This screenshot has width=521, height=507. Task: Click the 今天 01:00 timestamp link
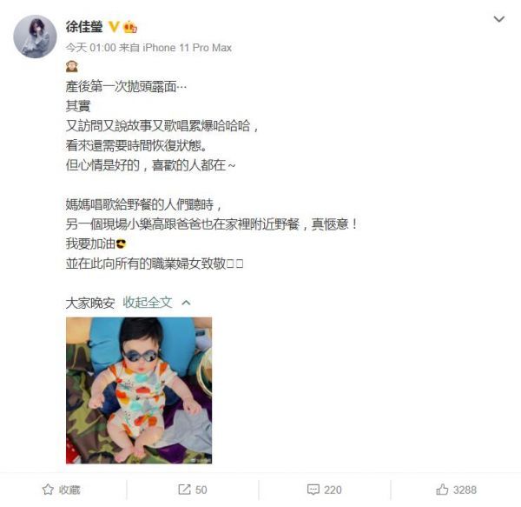90,48
